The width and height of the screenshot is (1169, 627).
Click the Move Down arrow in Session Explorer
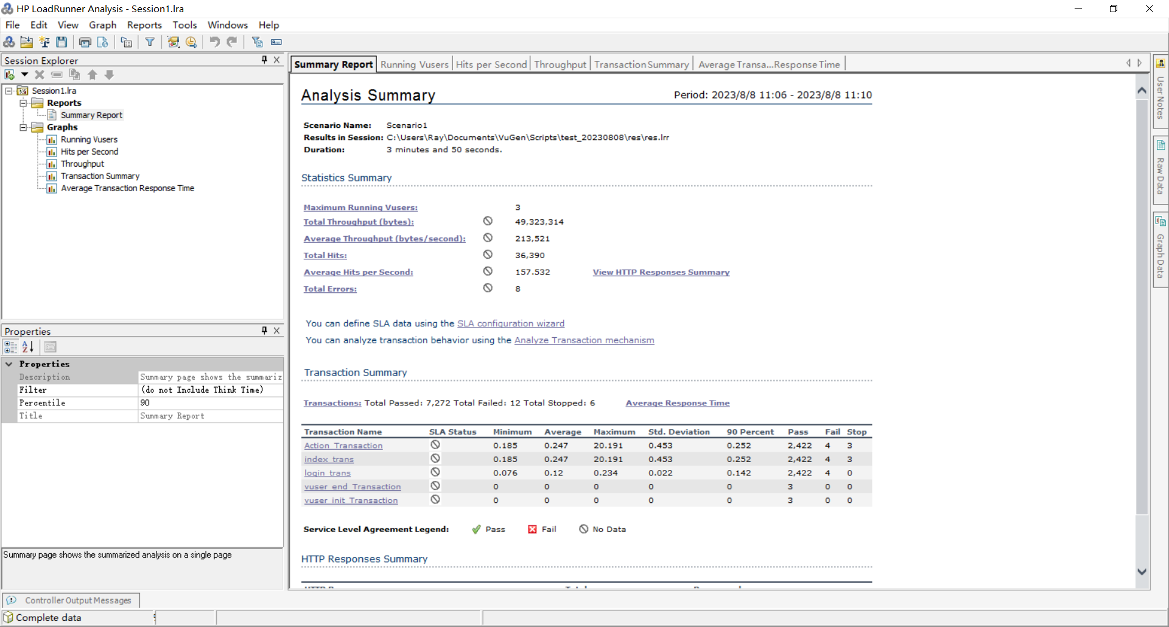[110, 75]
